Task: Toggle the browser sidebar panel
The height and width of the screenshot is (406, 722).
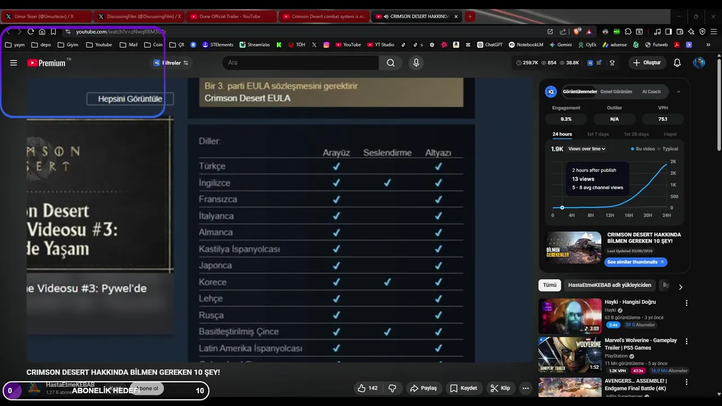Action: 668,32
